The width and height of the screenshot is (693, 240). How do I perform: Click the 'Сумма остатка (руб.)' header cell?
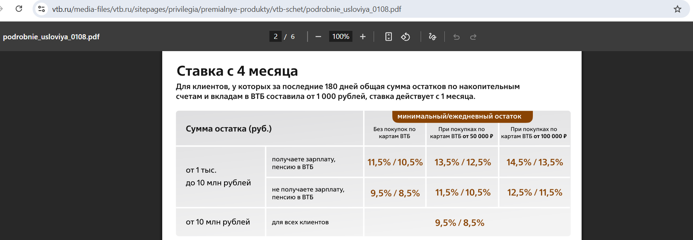click(x=269, y=128)
